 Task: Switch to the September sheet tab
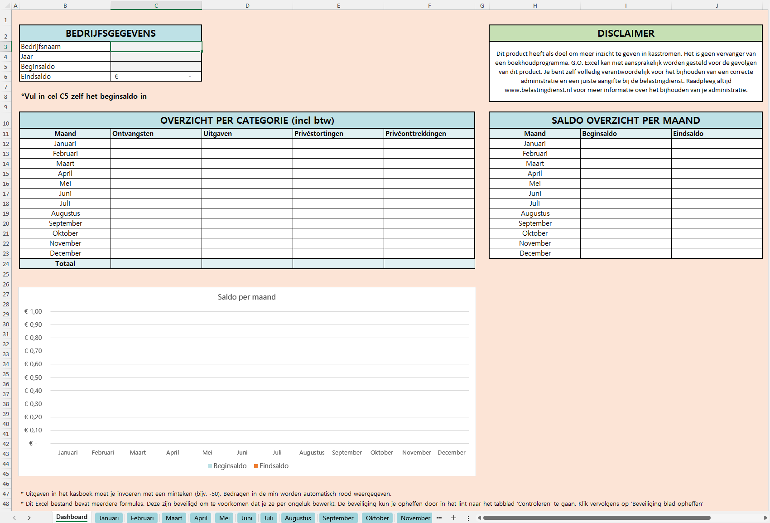[x=338, y=518]
